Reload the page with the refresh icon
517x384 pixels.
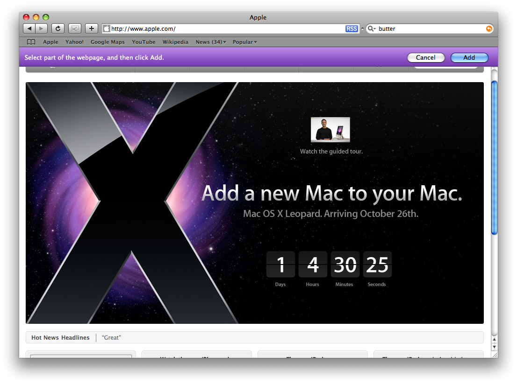tap(58, 28)
